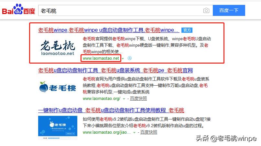Click the 百度一下 search button
Viewport: 261px width, 146px height.
pyautogui.click(x=229, y=10)
